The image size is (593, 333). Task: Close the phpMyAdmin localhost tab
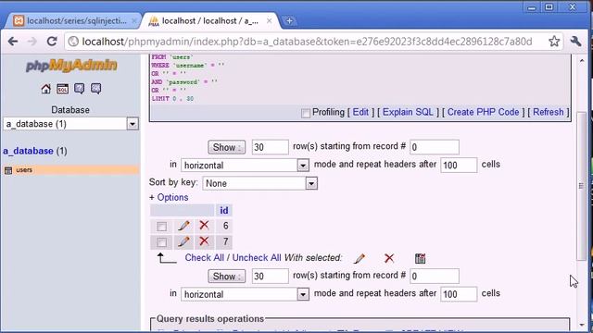269,21
